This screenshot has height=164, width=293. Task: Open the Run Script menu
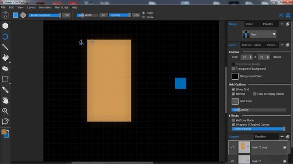point(61,7)
